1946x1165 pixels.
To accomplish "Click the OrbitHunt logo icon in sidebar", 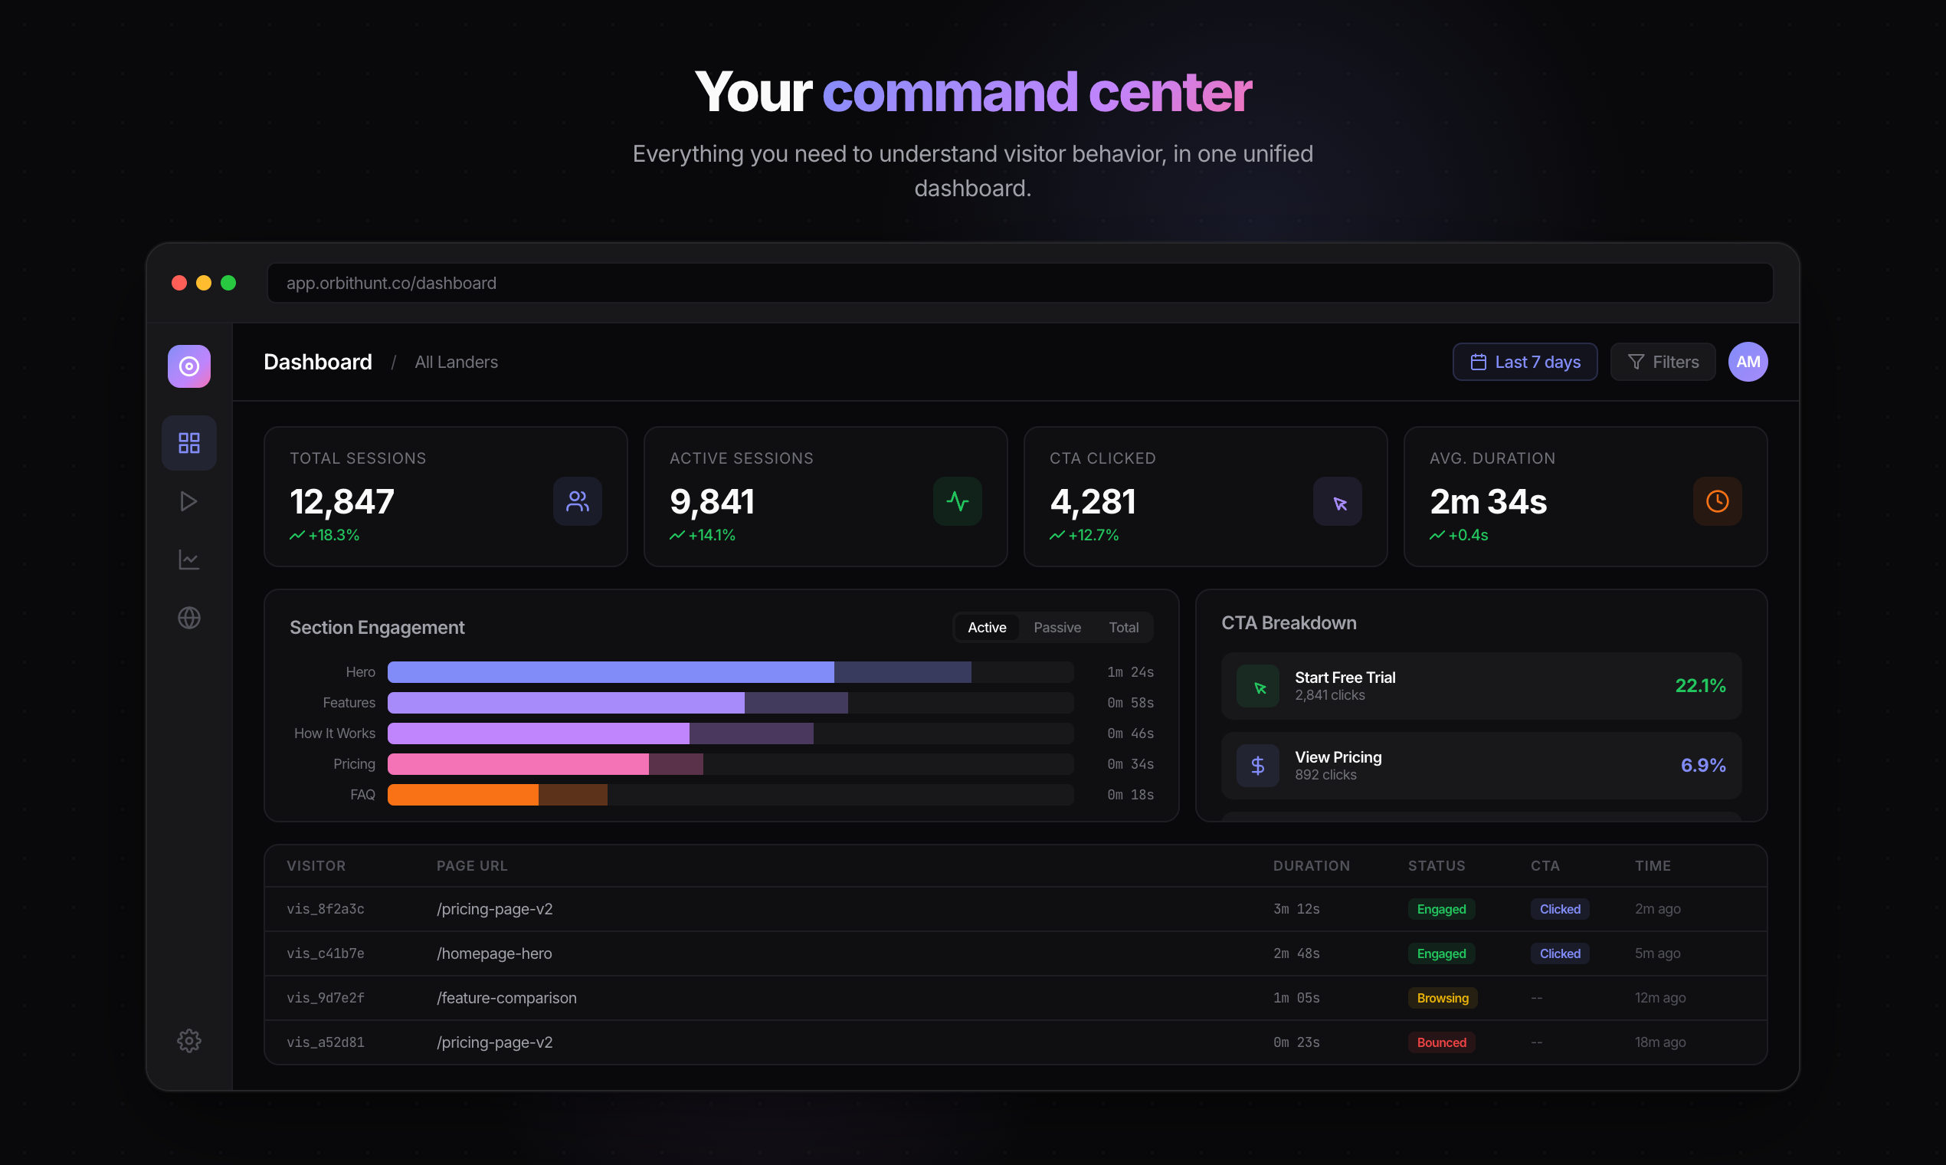I will pos(189,366).
